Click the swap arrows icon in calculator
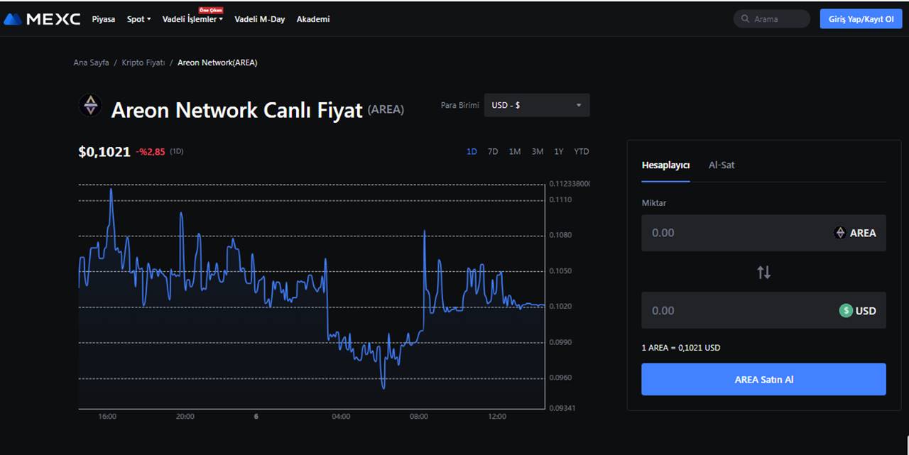909x455 pixels. click(x=763, y=272)
